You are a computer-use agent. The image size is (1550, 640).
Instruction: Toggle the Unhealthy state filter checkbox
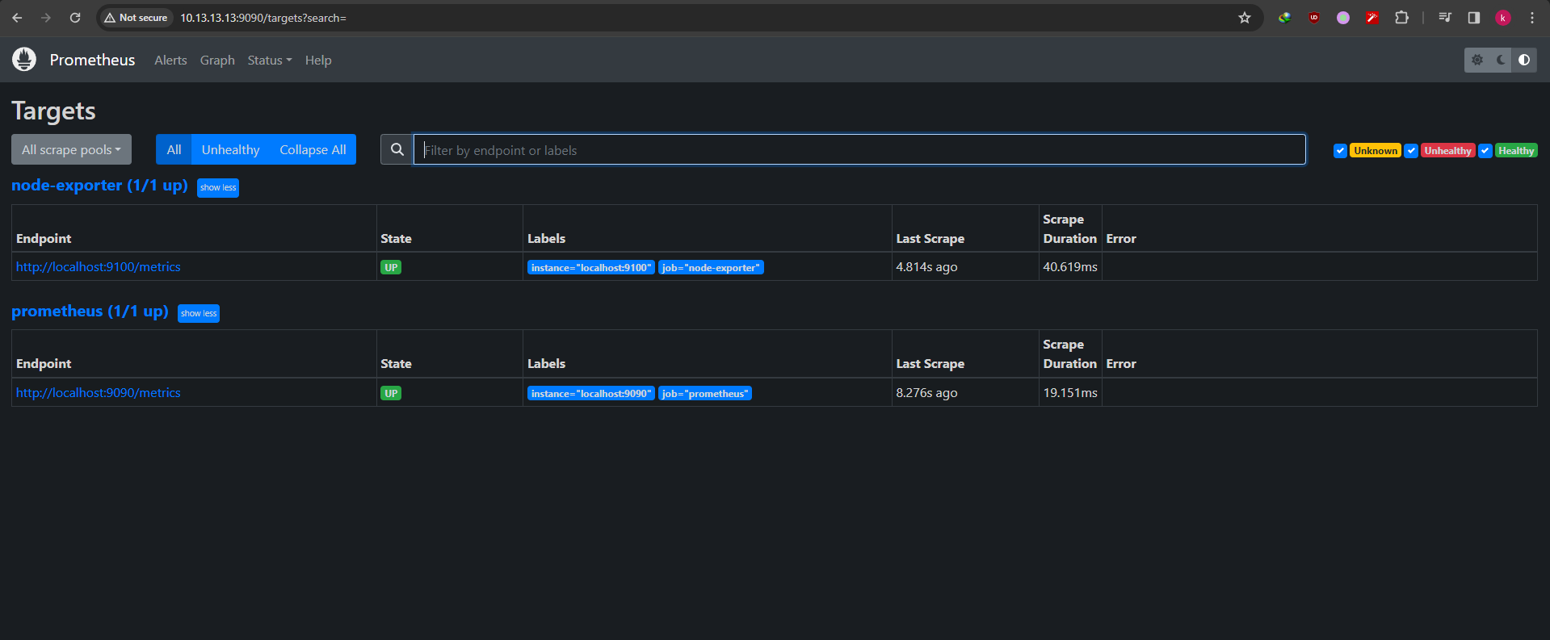tap(1411, 151)
